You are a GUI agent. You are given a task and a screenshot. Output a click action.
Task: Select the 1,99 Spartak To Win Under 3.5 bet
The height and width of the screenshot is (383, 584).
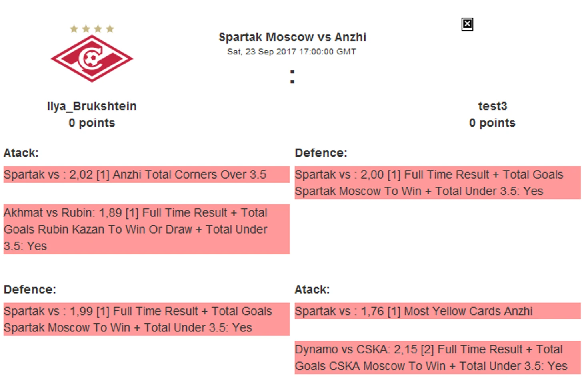point(146,319)
